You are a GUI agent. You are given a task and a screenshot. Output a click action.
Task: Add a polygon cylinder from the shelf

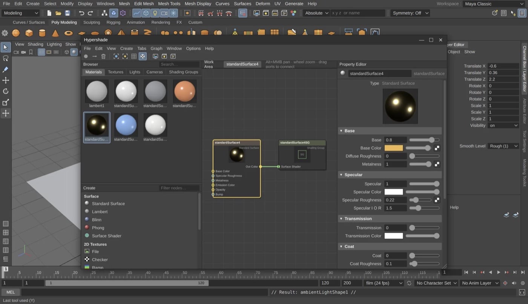[42, 33]
